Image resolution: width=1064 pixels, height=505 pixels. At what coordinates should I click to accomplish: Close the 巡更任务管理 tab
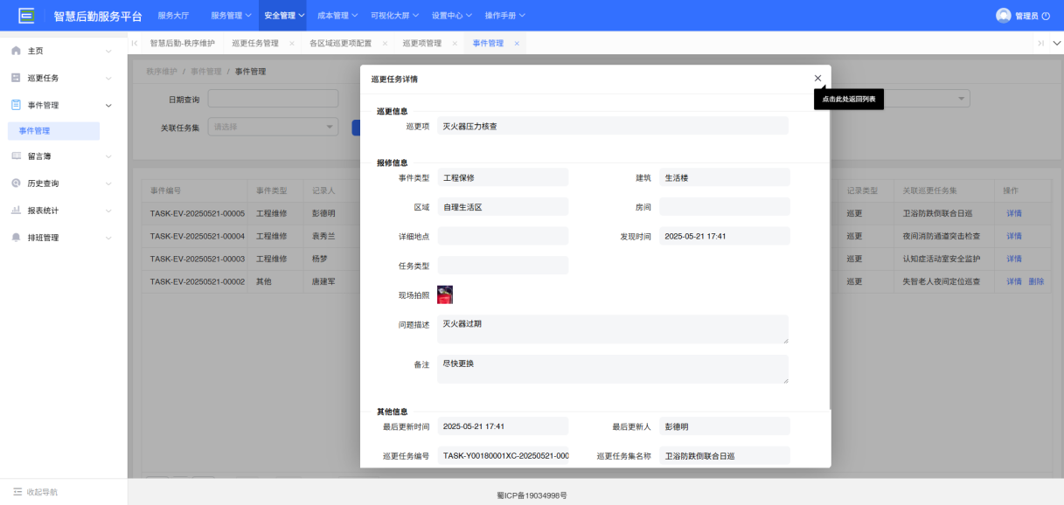(x=292, y=43)
